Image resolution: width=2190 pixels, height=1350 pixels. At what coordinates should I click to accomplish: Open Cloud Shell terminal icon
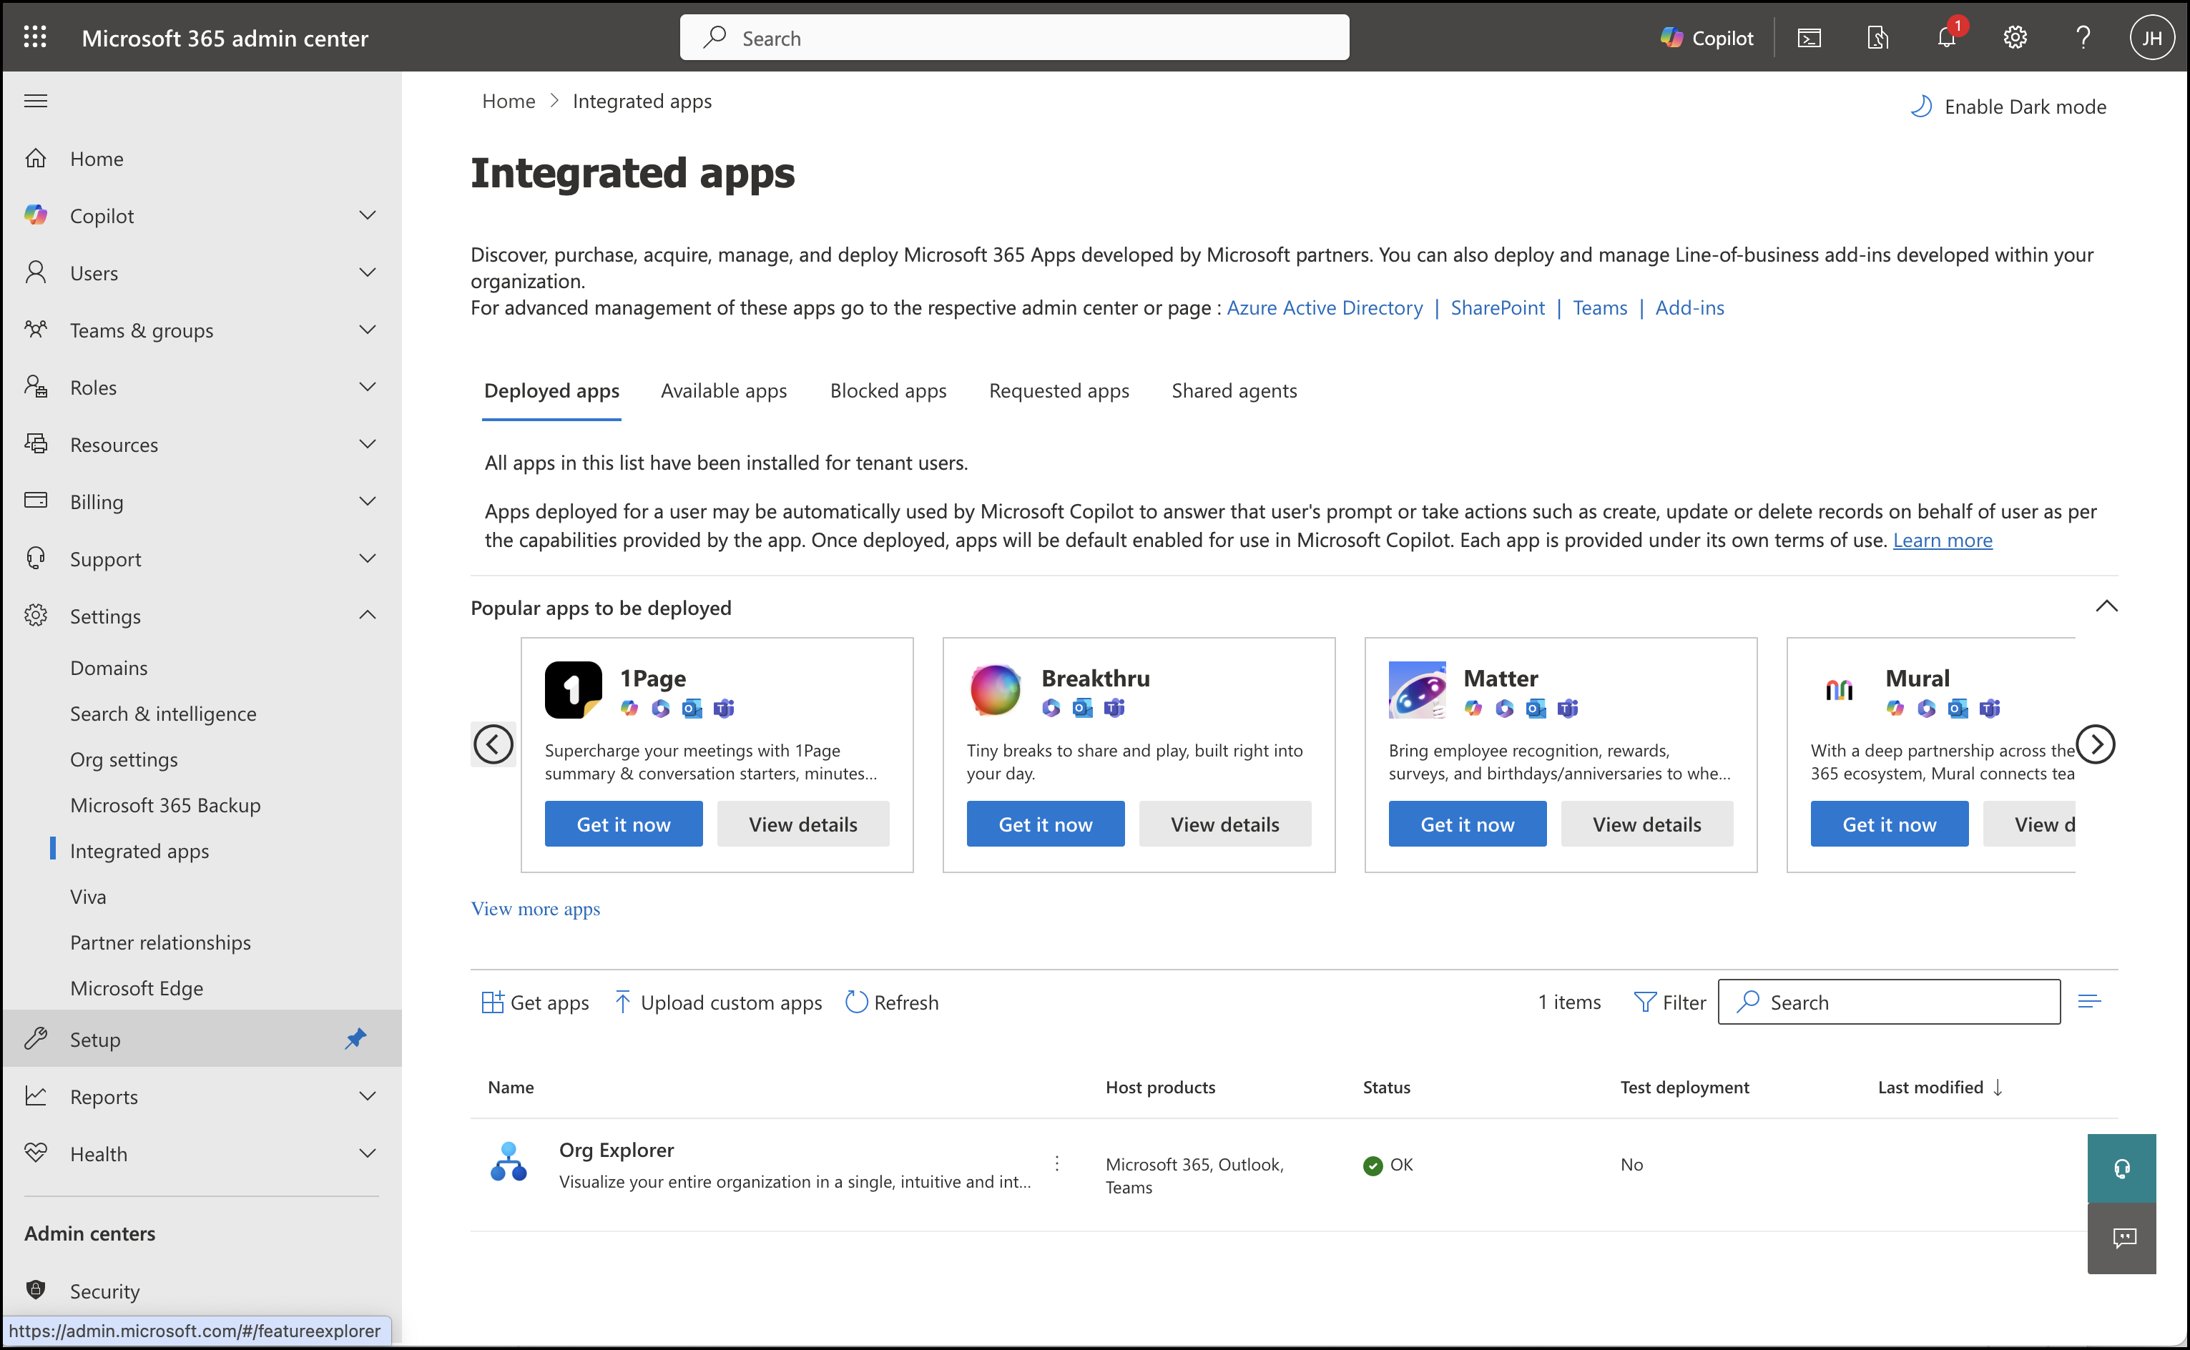(x=1809, y=37)
